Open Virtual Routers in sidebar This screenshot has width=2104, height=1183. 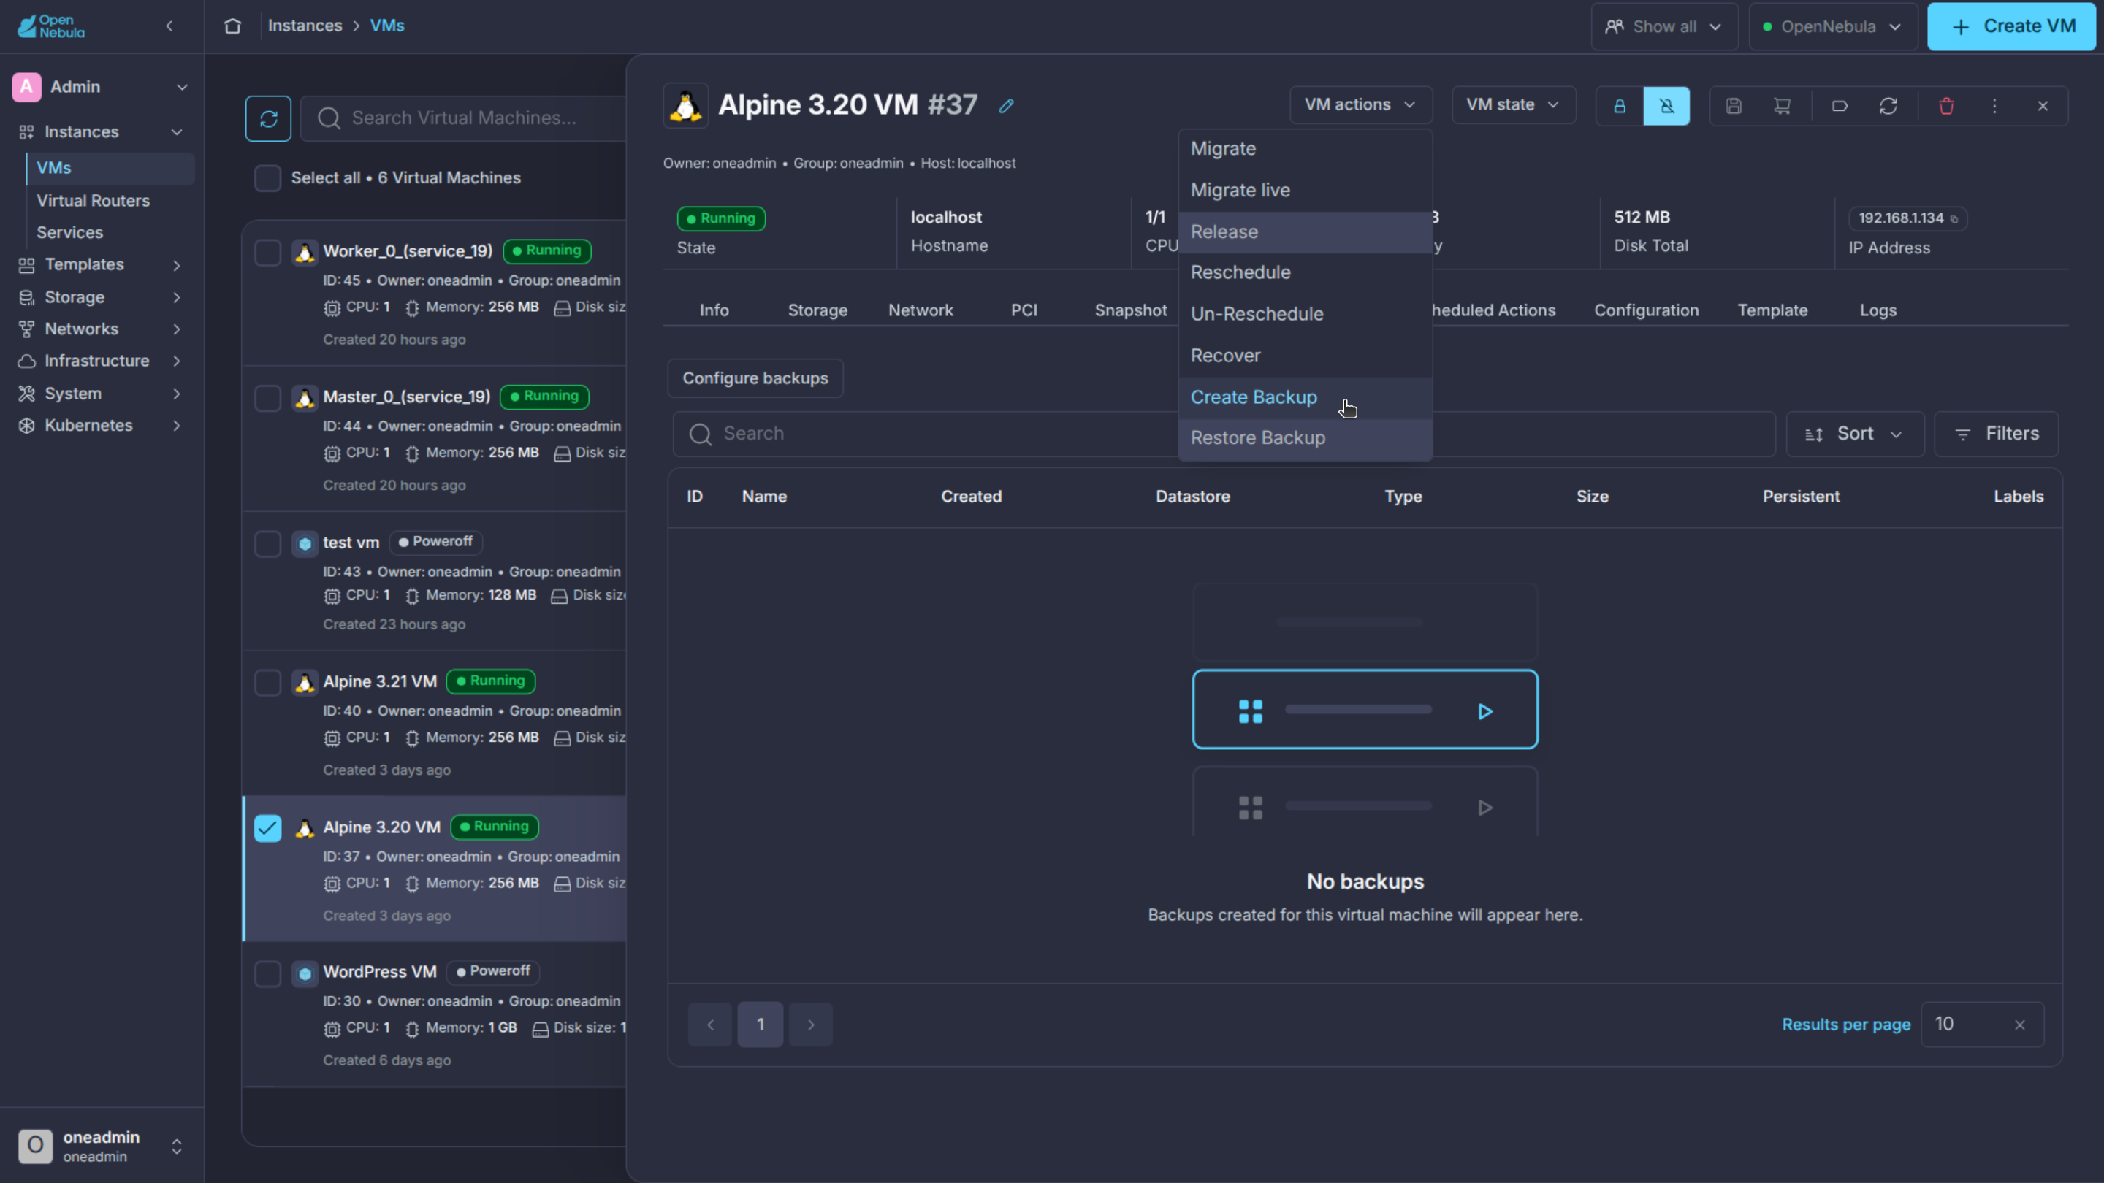tap(93, 201)
